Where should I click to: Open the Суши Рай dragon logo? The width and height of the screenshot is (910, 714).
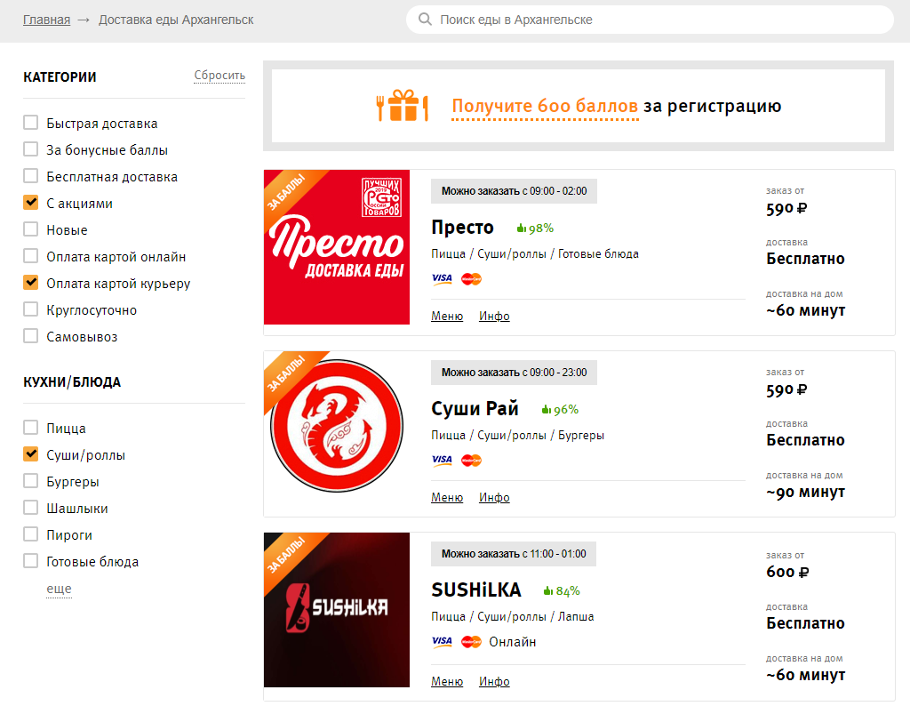pyautogui.click(x=337, y=426)
